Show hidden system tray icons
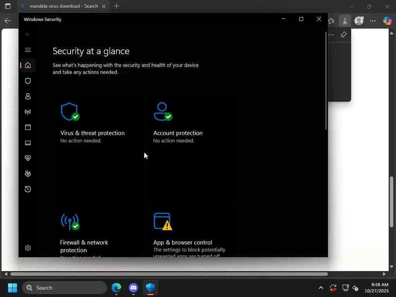Image resolution: width=396 pixels, height=297 pixels. [321, 288]
